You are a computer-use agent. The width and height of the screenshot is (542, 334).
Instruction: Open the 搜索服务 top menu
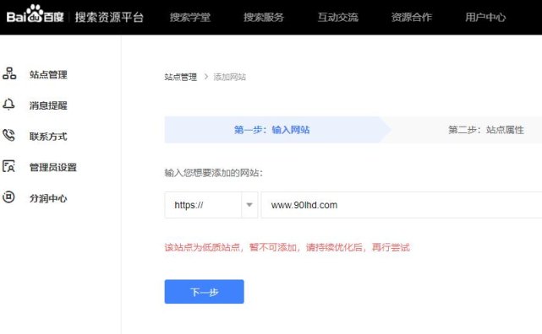(x=264, y=17)
